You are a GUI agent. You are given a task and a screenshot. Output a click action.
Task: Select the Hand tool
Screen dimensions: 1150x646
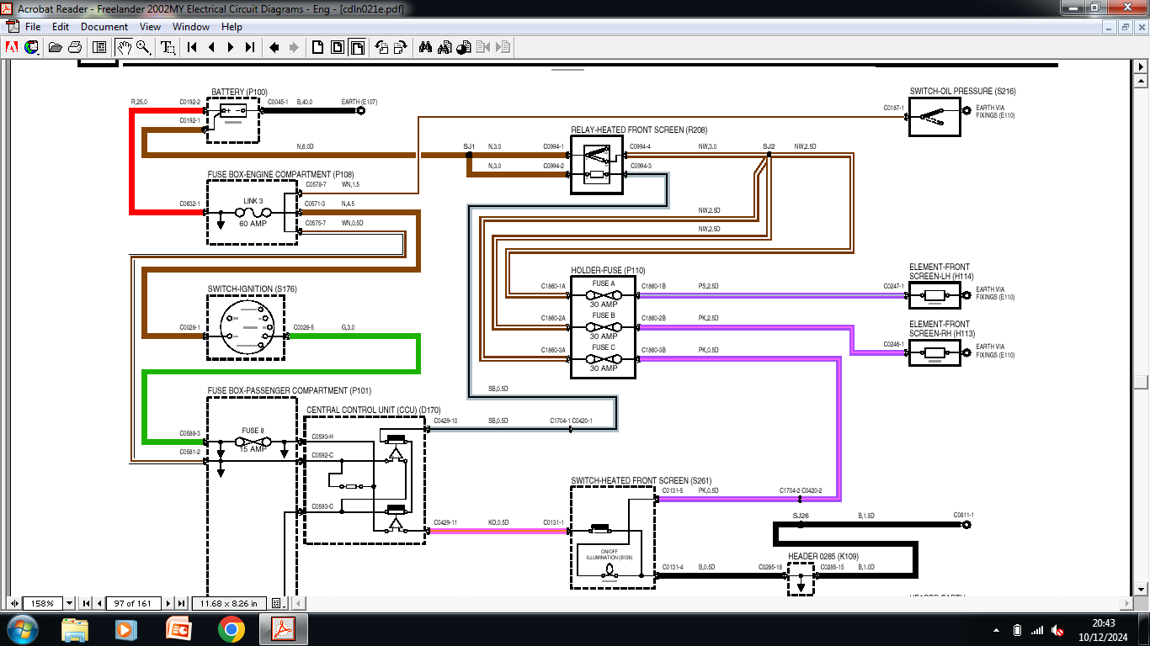tap(125, 47)
